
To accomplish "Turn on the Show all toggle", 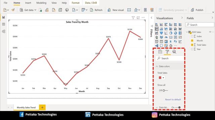I will point(165,90).
